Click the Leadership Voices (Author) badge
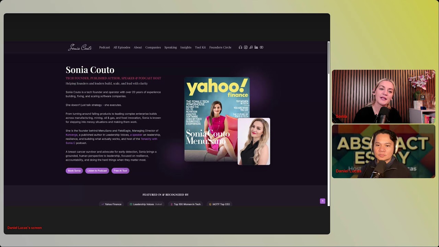This screenshot has width=439, height=247. click(146, 204)
